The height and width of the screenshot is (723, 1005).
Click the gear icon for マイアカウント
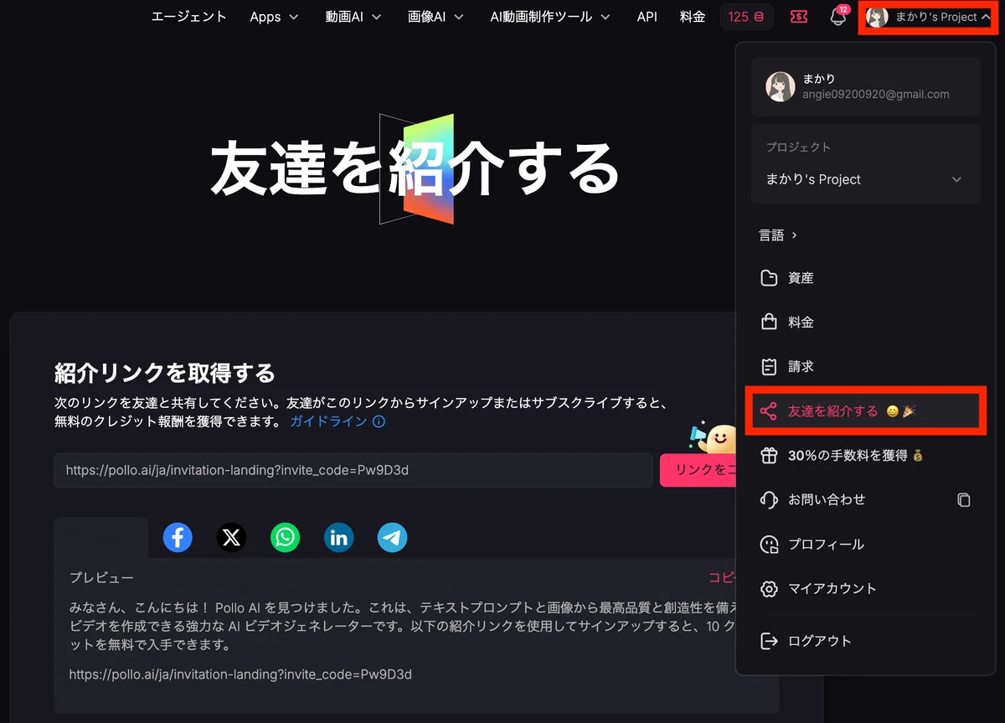[x=769, y=589]
